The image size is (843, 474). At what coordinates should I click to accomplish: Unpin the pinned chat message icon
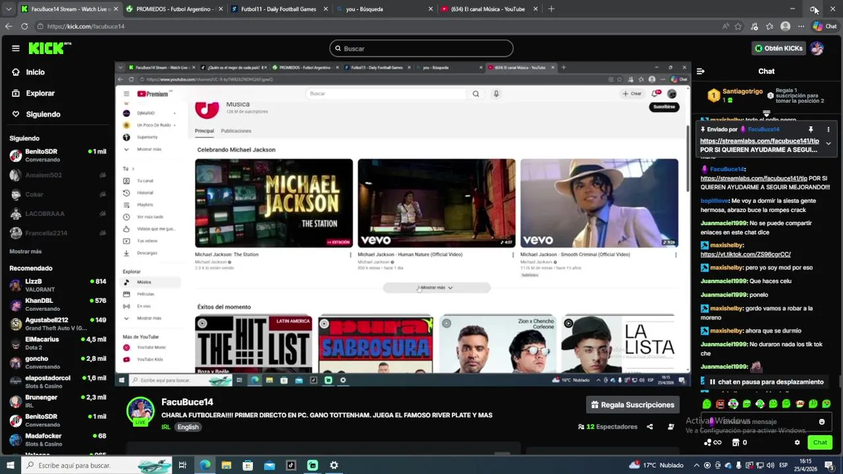click(x=811, y=130)
